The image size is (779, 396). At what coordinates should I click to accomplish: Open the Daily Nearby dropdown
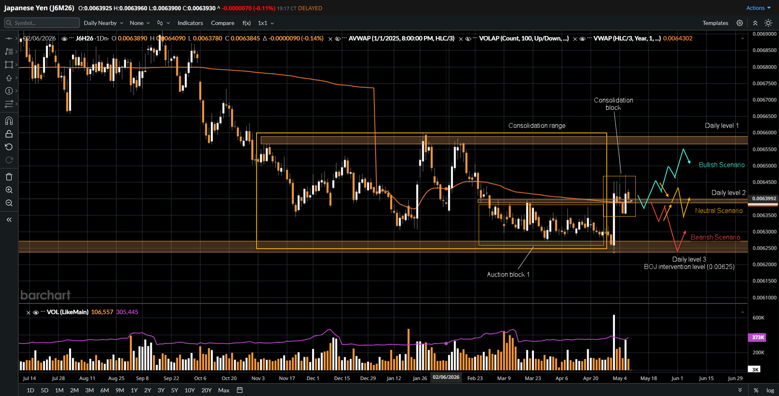[104, 23]
